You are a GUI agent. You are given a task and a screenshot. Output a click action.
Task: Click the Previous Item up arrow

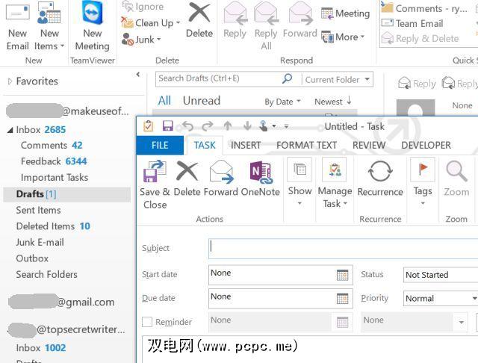click(227, 126)
